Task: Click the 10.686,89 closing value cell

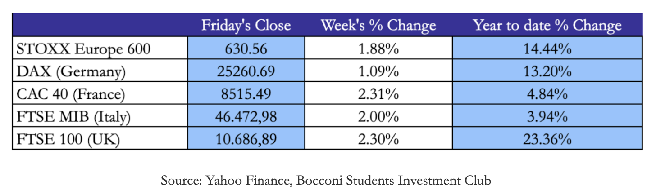Action: [x=246, y=140]
